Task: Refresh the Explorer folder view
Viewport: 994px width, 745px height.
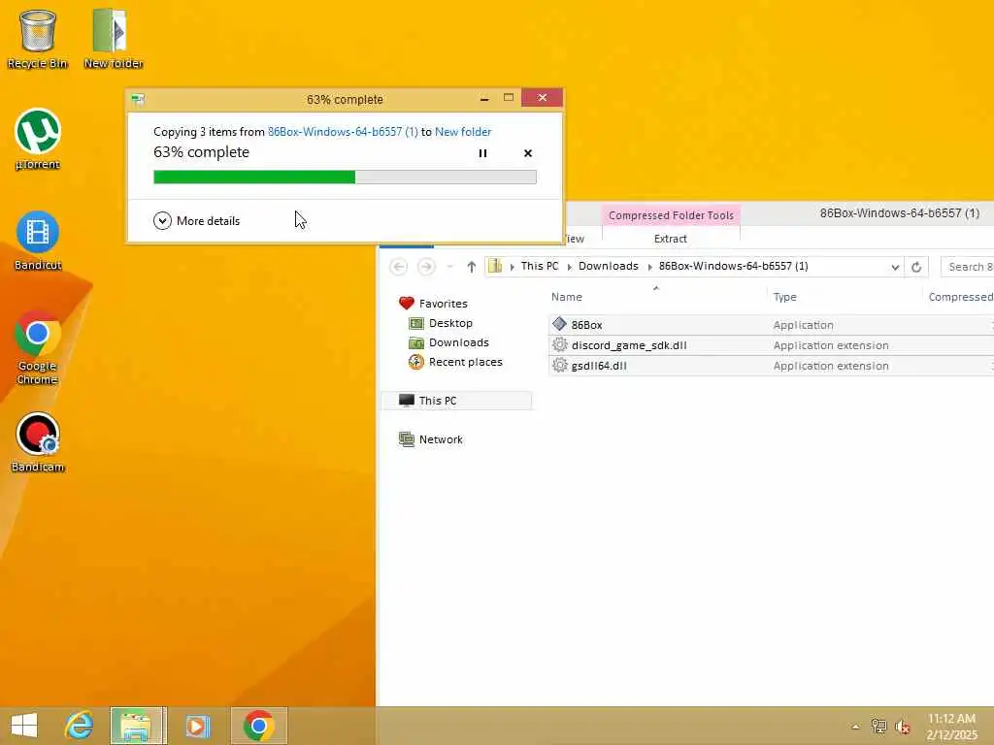Action: click(x=916, y=267)
